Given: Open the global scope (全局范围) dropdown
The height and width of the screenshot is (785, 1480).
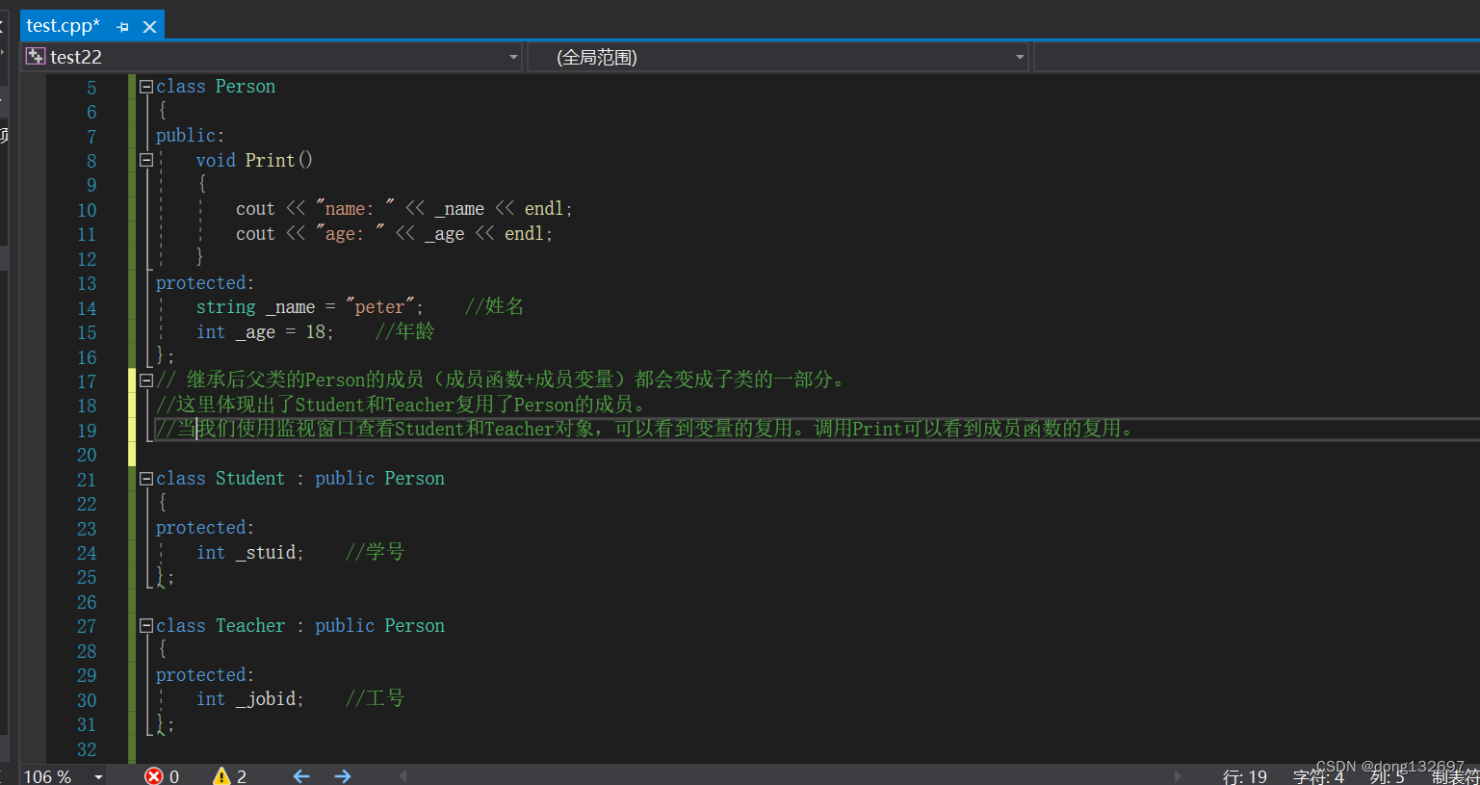Looking at the screenshot, I should tap(1020, 58).
